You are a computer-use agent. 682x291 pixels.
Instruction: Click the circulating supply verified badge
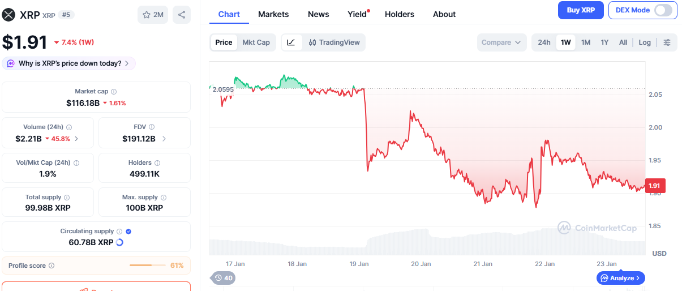tap(128, 232)
